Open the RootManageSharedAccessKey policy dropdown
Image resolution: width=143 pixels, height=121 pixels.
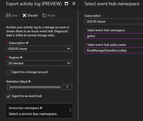[114, 50]
